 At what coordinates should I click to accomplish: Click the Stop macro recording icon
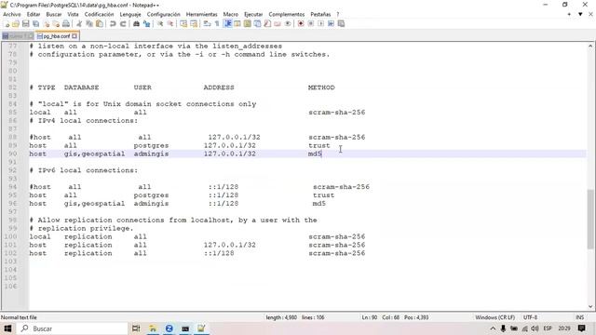click(x=311, y=24)
